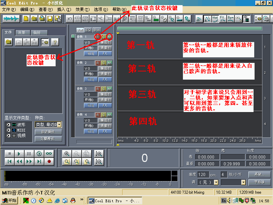Click beats per bar field showing 4
Screen dimensions: 273x205
[x=224, y=175]
